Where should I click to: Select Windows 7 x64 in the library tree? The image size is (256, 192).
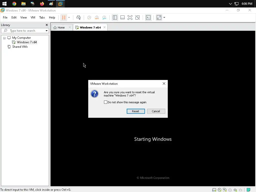tap(27, 42)
